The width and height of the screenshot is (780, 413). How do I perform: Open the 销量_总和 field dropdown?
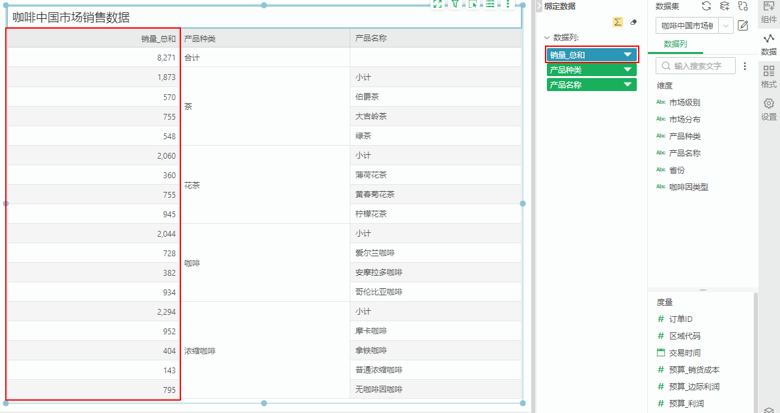coord(627,55)
